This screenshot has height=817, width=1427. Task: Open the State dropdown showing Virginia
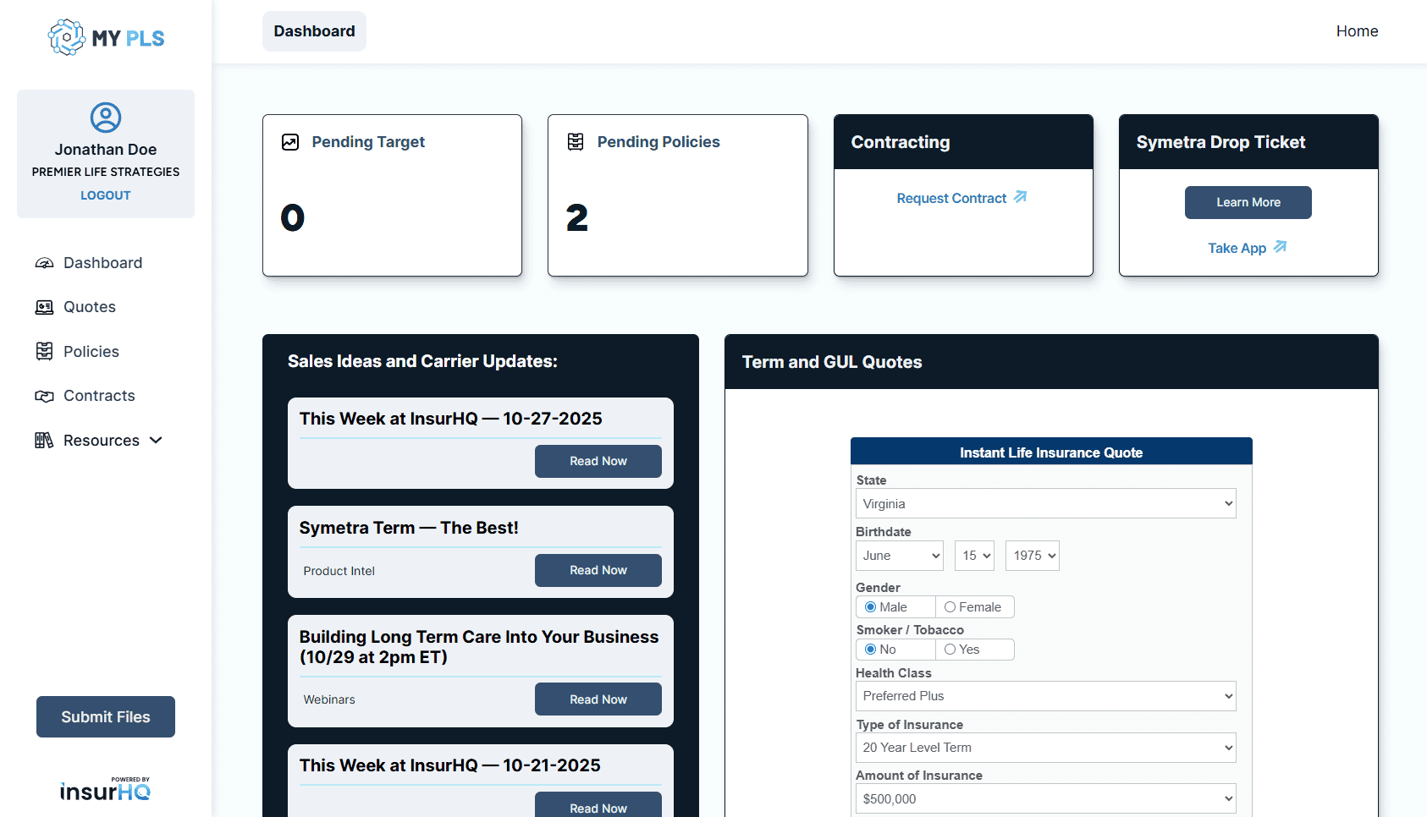pyautogui.click(x=1045, y=503)
